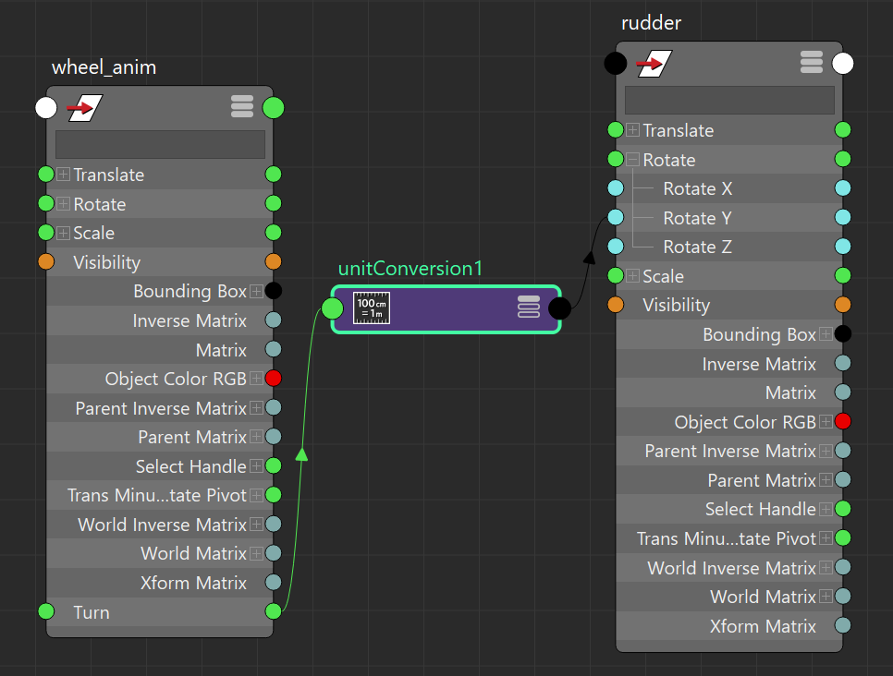Viewport: 893px width, 676px height.
Task: Click view mode bars on unitConversion1 node
Action: 529,308
